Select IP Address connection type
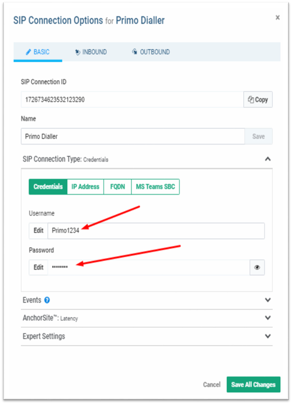This screenshot has height=404, width=292. click(85, 186)
